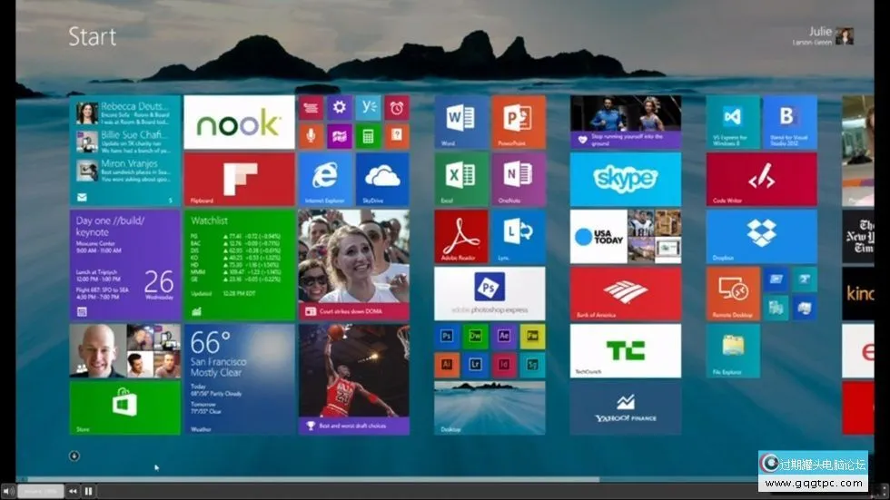
Task: Open the small Alarms clock tile
Action: pos(396,108)
